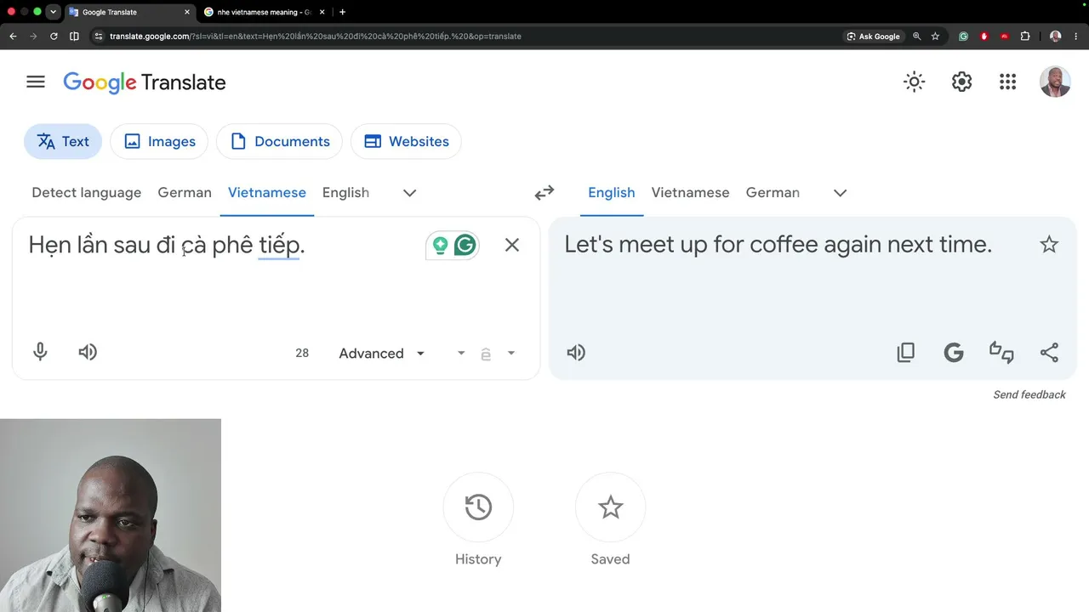Open the green Grammarly G widget

[465, 246]
